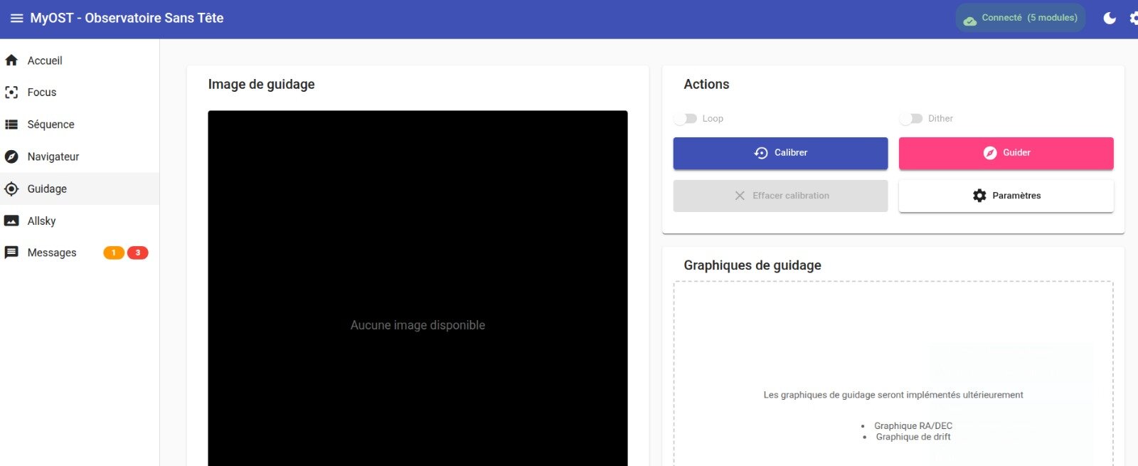1138x466 pixels.
Task: Click Connecté (5 modules) status chip
Action: [x=1021, y=18]
